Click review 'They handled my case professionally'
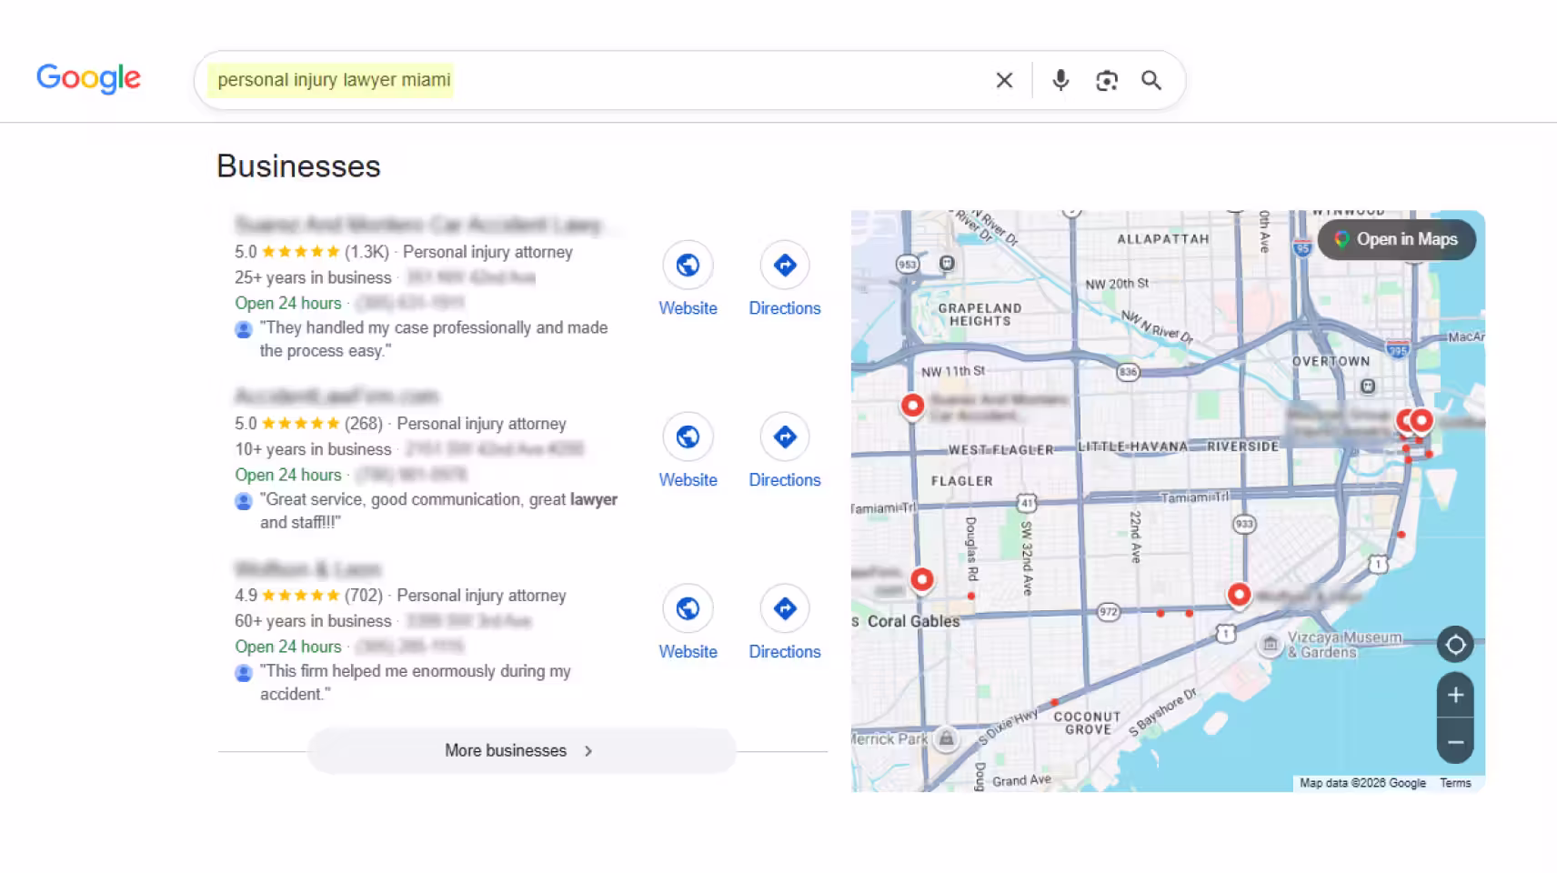 coord(434,339)
